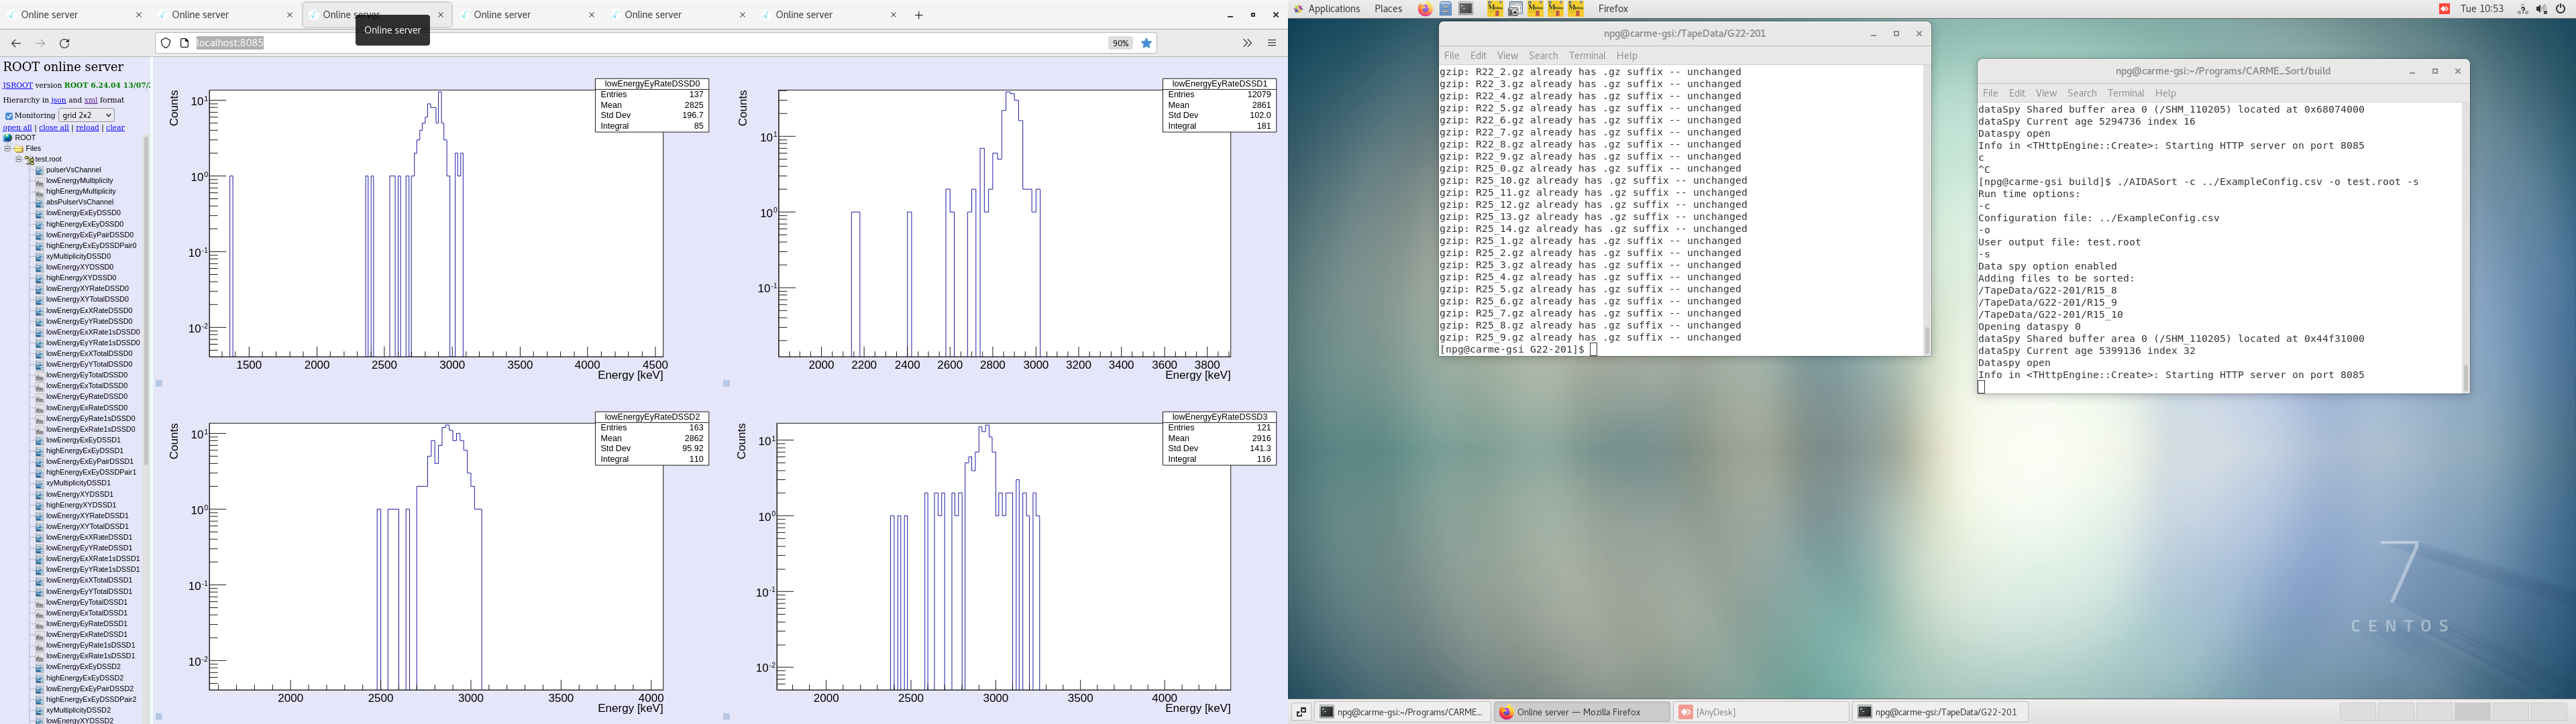The height and width of the screenshot is (724, 2576).
Task: Collapse the Files folder node
Action: 7,148
